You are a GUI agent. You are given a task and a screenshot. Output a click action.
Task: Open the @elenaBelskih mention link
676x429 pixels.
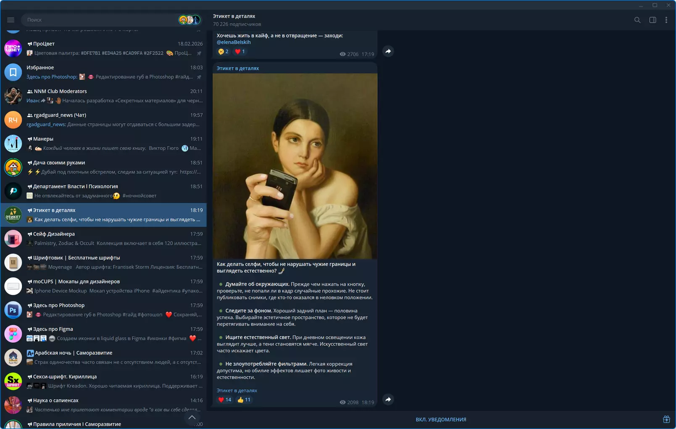pos(234,42)
